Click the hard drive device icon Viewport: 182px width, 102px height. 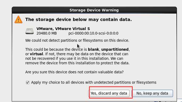tap(30, 31)
